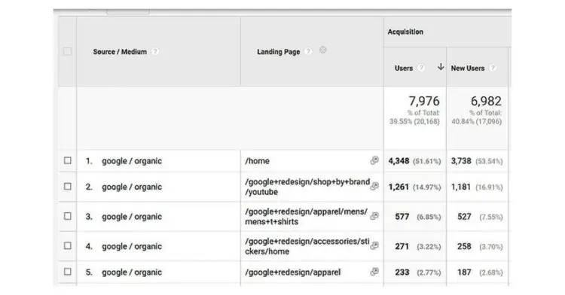
Task: Check the checkbox for row 3 mens+t+shirts
Action: click(x=67, y=216)
